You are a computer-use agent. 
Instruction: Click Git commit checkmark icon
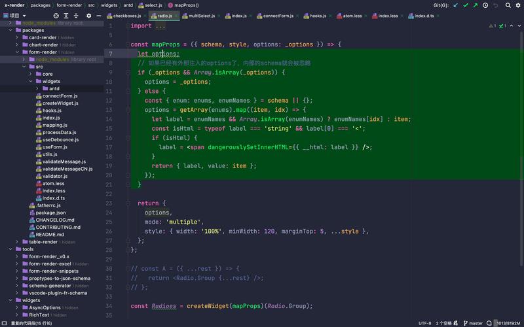pyautogui.click(x=466, y=5)
